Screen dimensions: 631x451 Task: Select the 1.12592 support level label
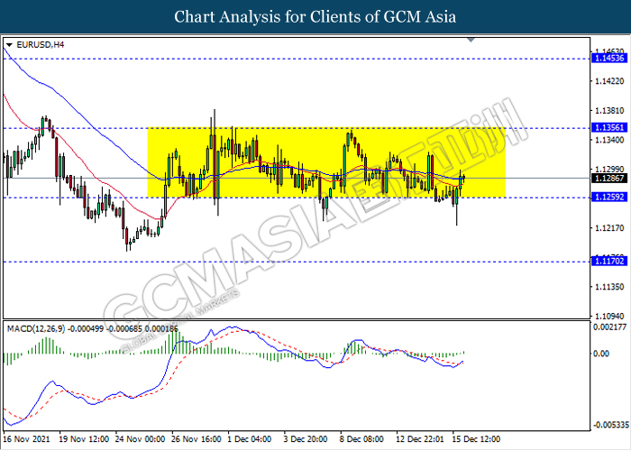[x=609, y=197]
